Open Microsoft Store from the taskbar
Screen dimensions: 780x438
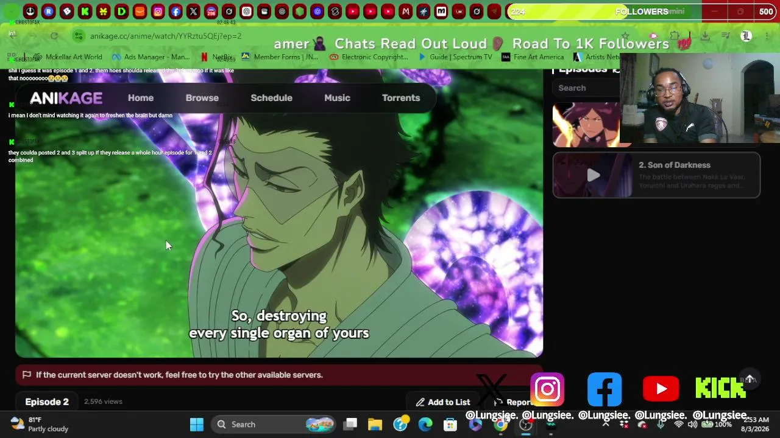click(450, 425)
